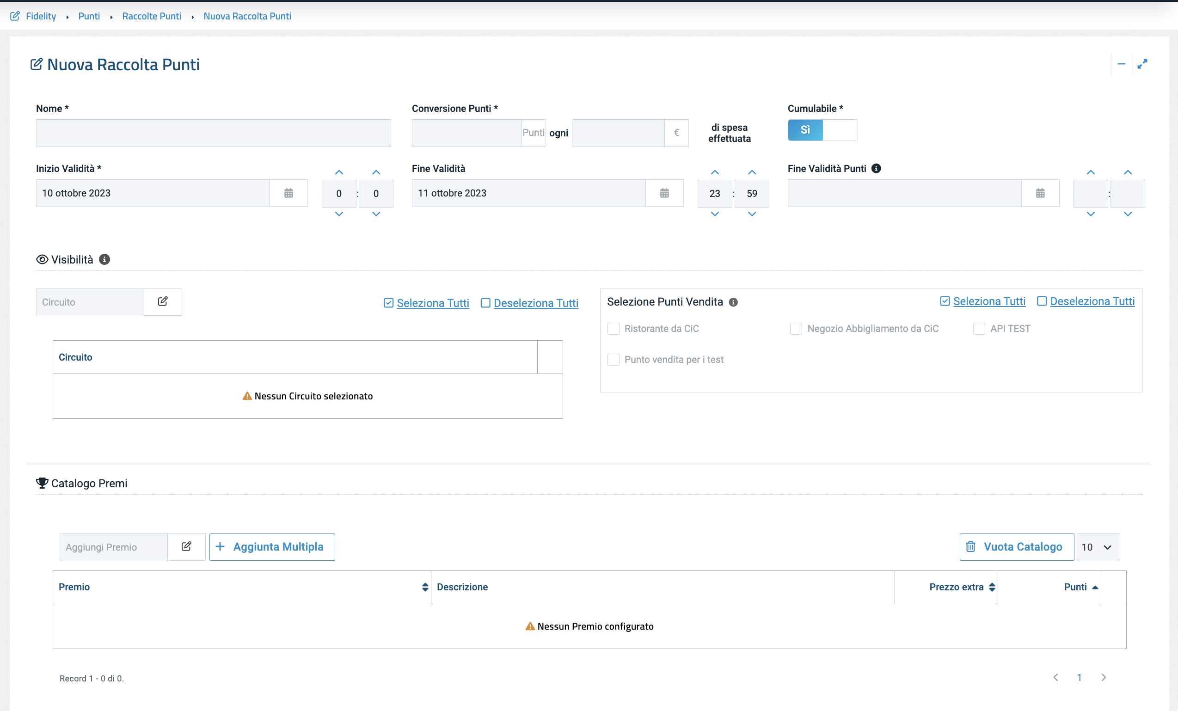Toggle the Cumulabile Sì switch
The image size is (1178, 711).
click(823, 130)
